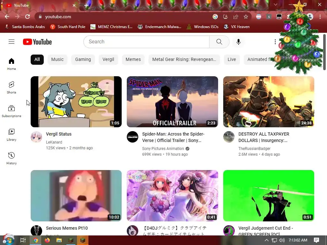
Task: Open notification center on taskbar
Action: coord(316,240)
